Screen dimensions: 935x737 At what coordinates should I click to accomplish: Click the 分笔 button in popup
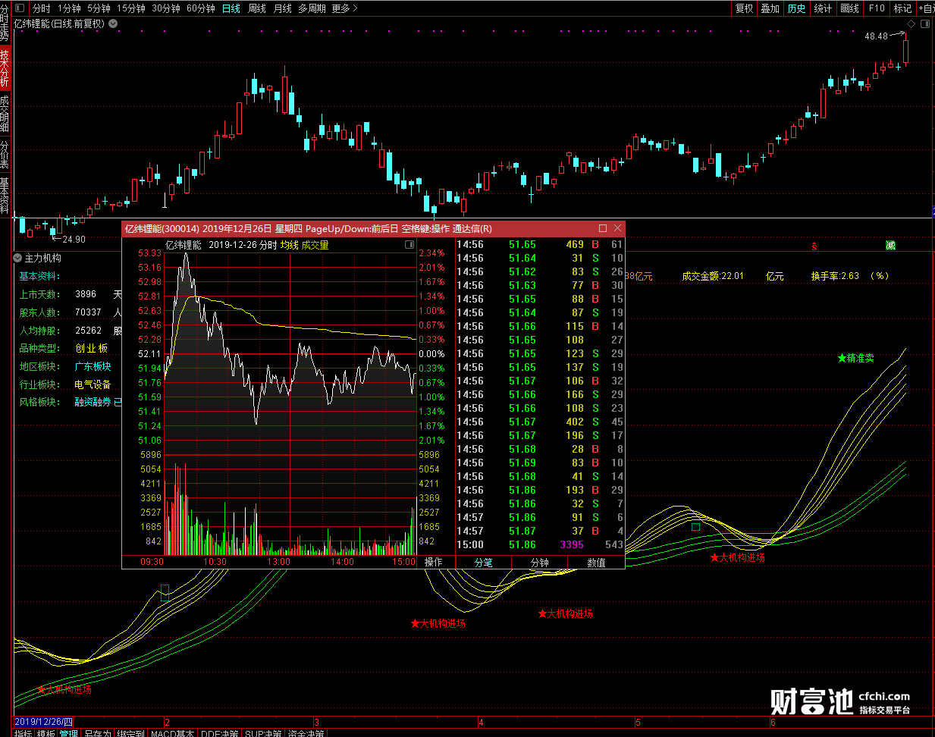pyautogui.click(x=483, y=562)
